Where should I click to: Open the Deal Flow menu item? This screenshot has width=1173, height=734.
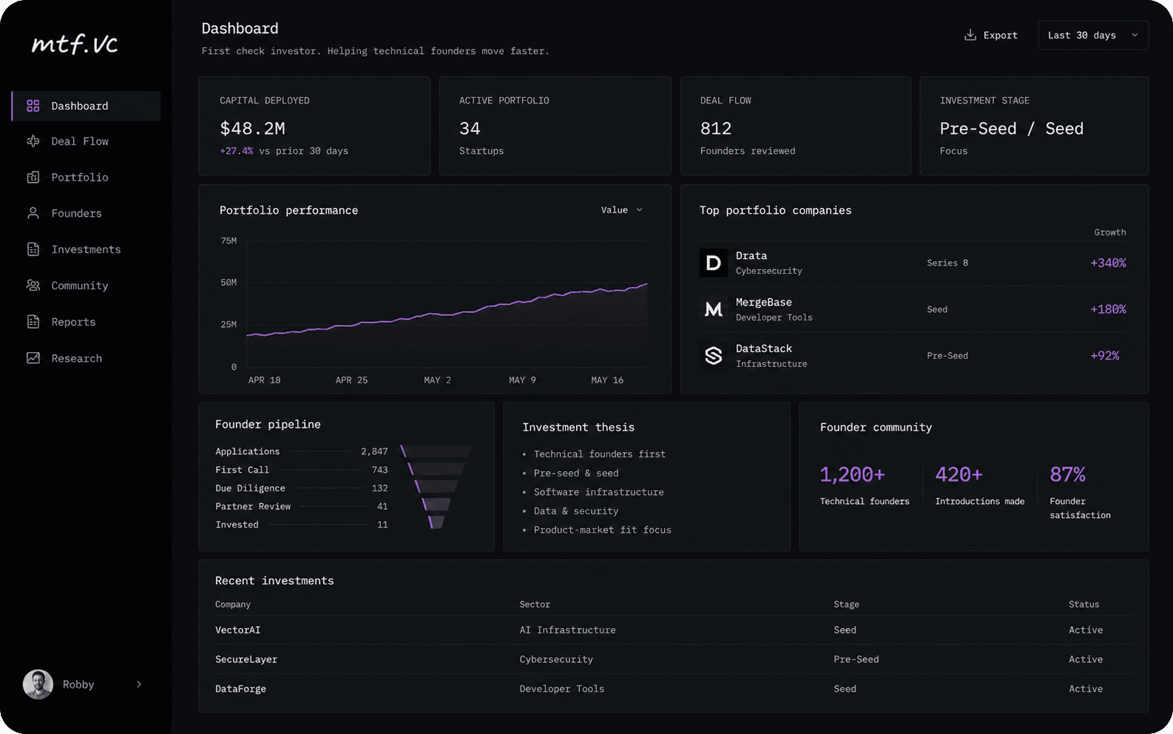point(87,141)
